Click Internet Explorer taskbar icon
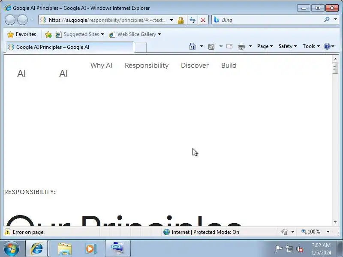Viewport: 343px width, 257px height. point(37,248)
